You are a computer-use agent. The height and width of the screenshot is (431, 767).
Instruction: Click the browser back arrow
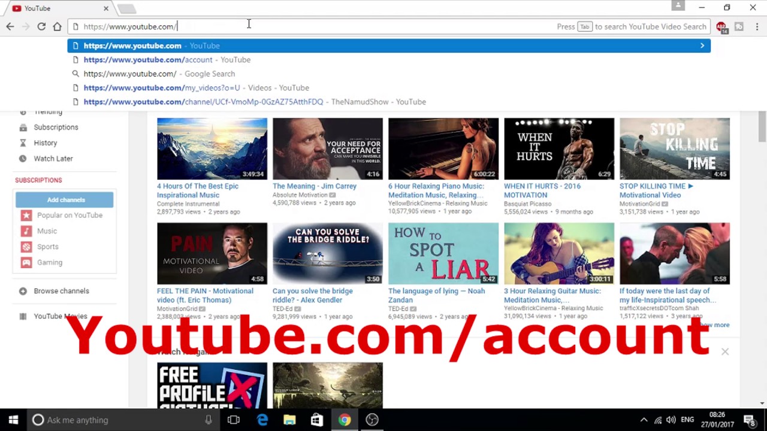tap(10, 26)
